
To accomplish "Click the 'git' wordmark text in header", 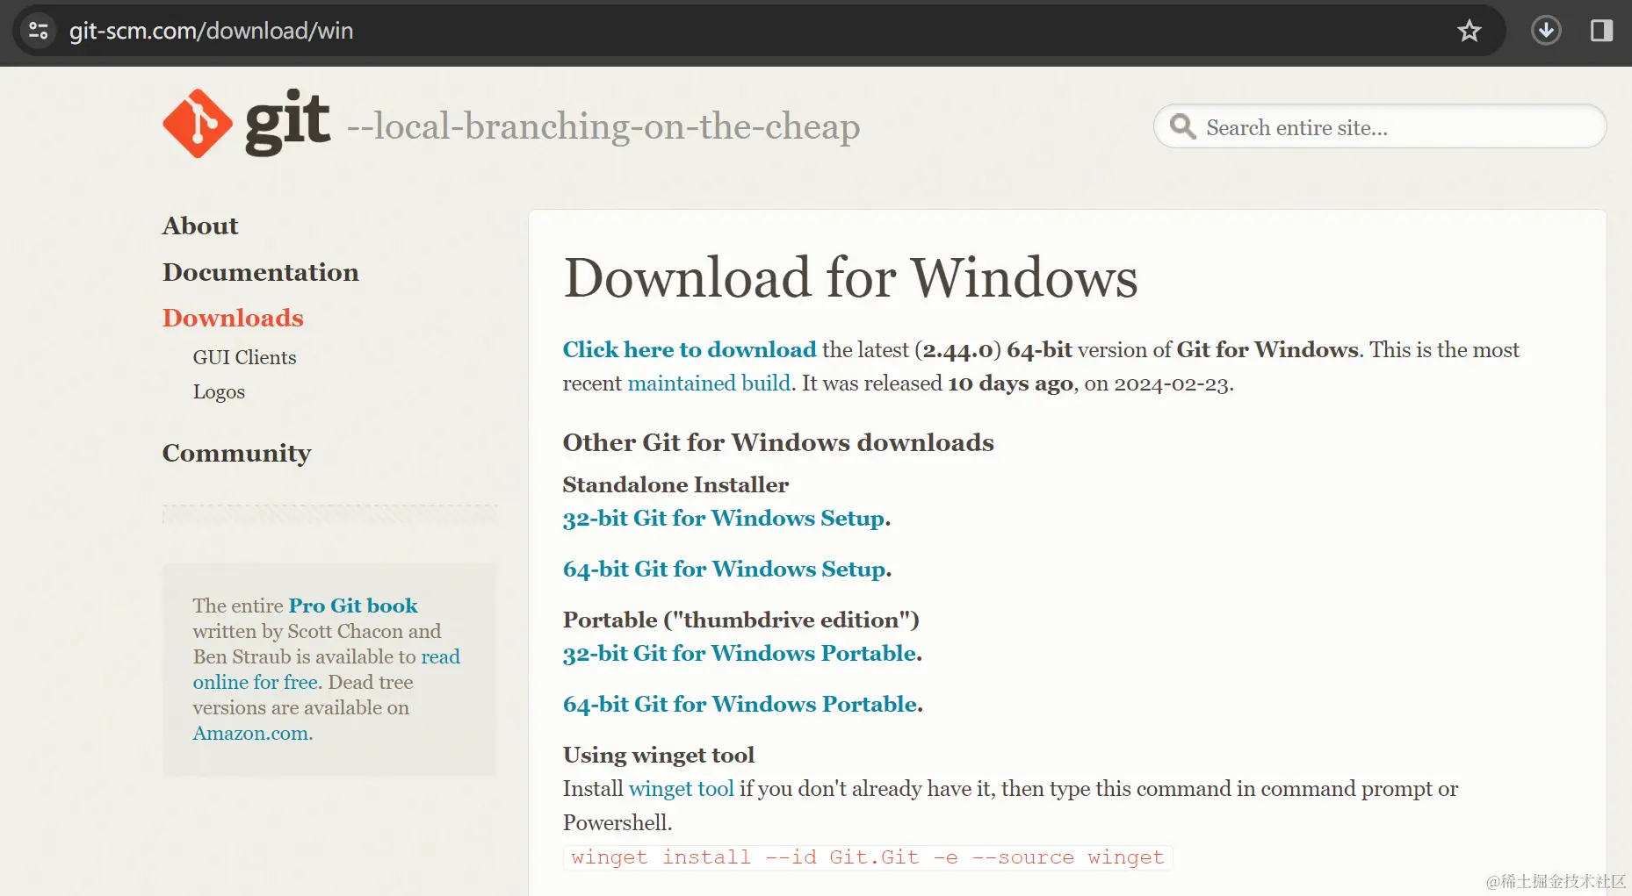I will 288,123.
